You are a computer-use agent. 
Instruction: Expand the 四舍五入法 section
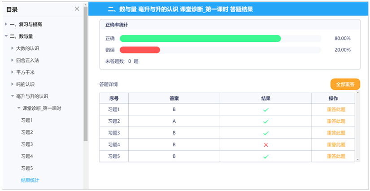tap(13, 61)
